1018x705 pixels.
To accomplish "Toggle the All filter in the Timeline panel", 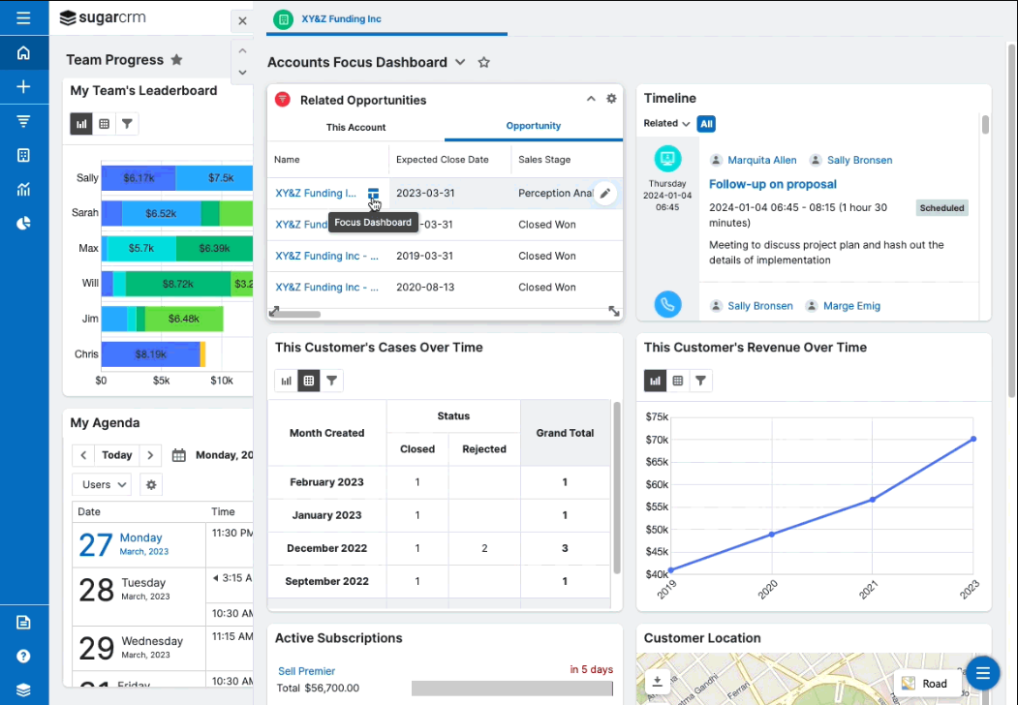I will 706,124.
